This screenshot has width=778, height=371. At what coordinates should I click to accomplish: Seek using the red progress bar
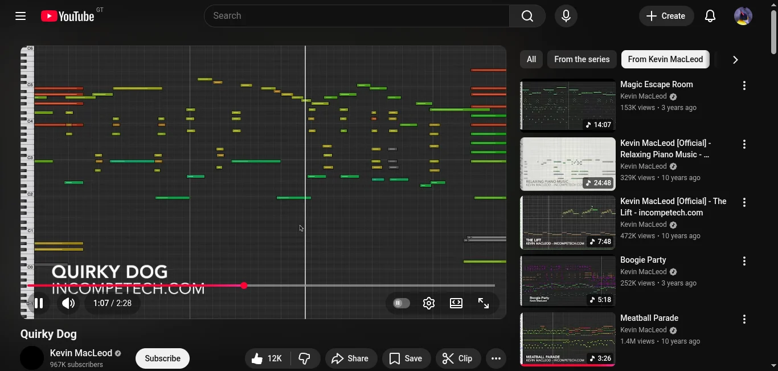261,286
